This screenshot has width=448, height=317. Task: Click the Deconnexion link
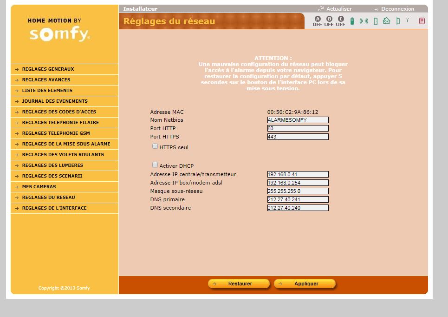[x=397, y=9]
